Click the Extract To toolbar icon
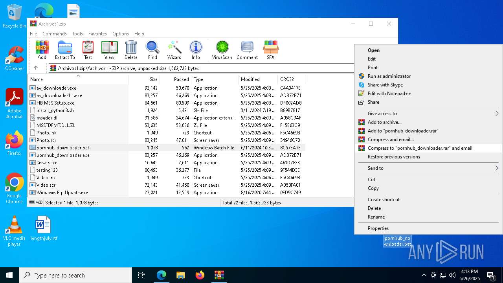 point(65,50)
